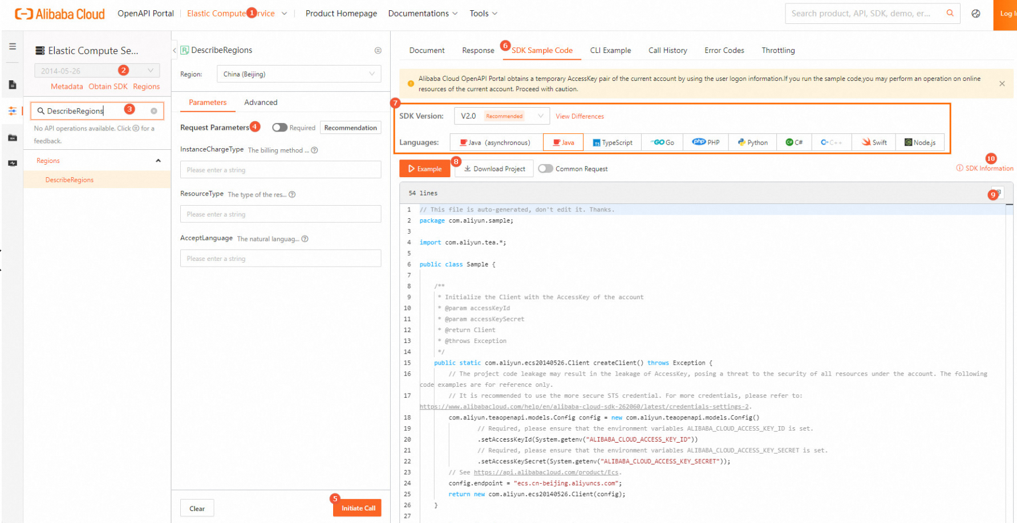
Task: Click the Clear button
Action: (x=197, y=509)
